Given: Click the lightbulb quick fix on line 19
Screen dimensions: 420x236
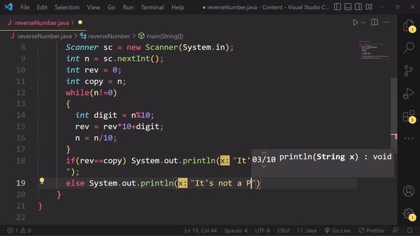Looking at the screenshot, I should click(x=42, y=181).
